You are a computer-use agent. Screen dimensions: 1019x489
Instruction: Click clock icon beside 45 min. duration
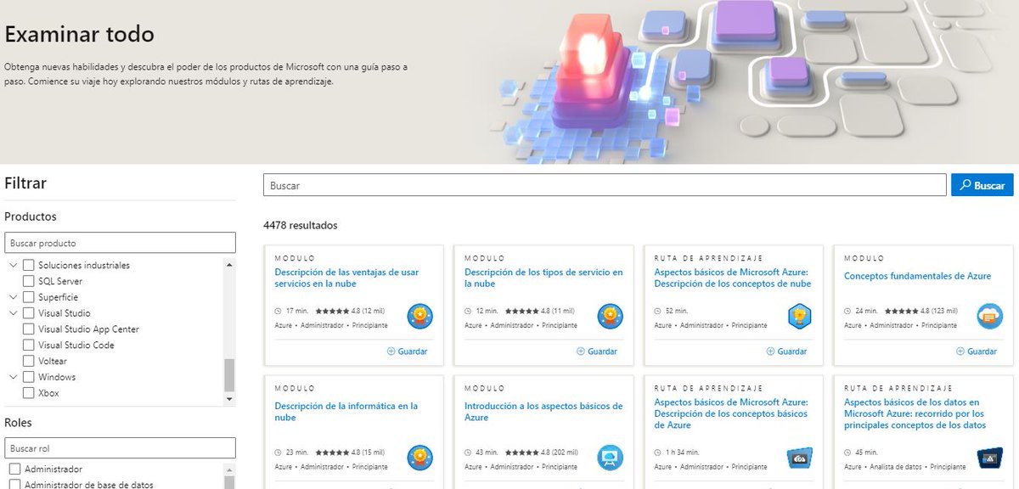tap(848, 452)
